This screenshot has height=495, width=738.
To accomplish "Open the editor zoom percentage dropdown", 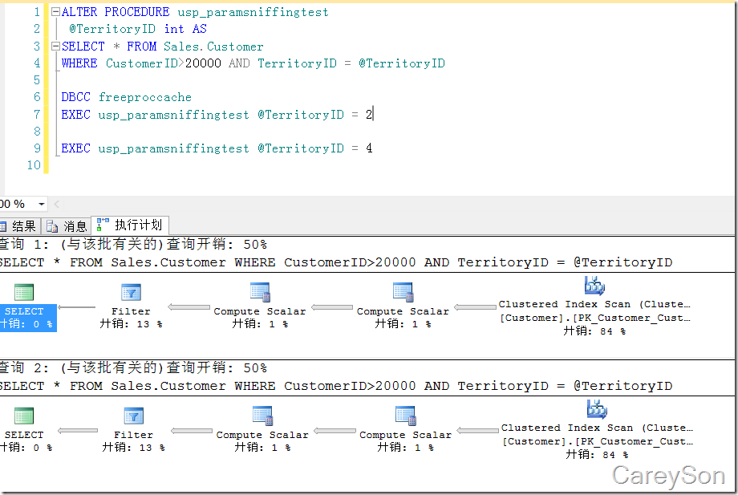I will click(42, 205).
